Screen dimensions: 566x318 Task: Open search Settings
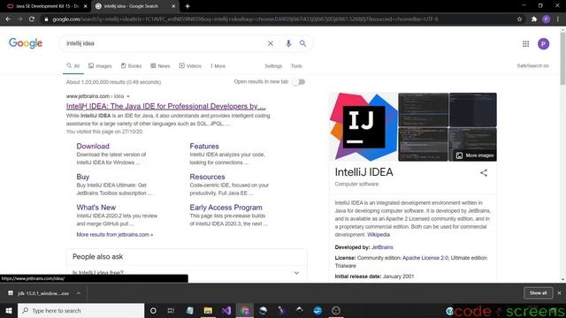273,66
